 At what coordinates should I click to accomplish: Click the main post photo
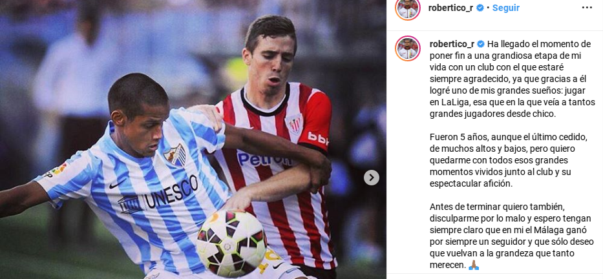pos(193,139)
